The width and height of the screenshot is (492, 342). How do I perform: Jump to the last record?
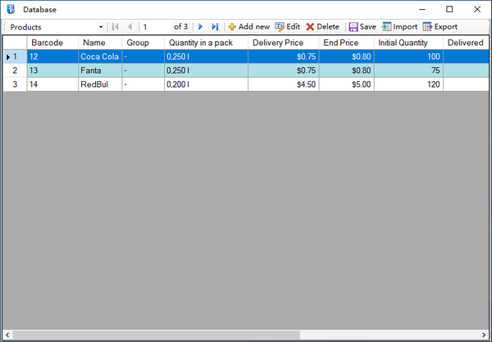point(215,27)
